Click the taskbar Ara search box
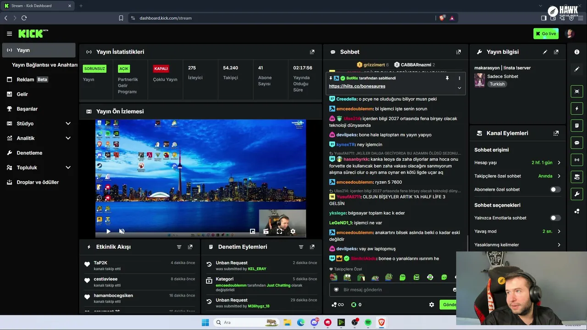 point(246,323)
